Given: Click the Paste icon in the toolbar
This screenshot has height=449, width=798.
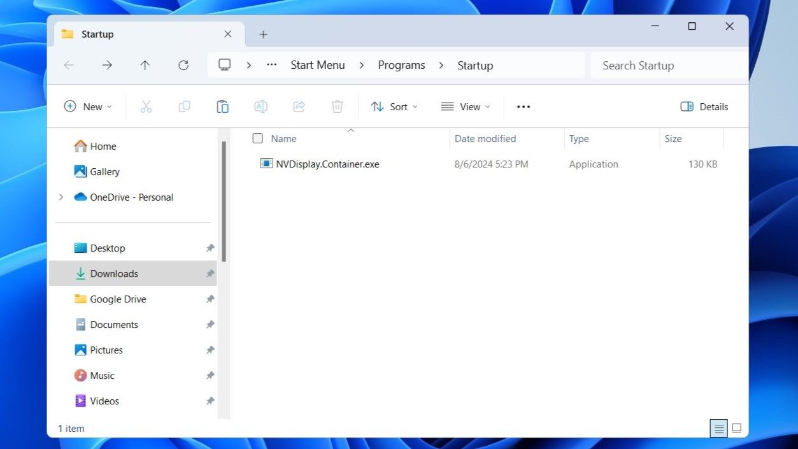Looking at the screenshot, I should tap(222, 106).
